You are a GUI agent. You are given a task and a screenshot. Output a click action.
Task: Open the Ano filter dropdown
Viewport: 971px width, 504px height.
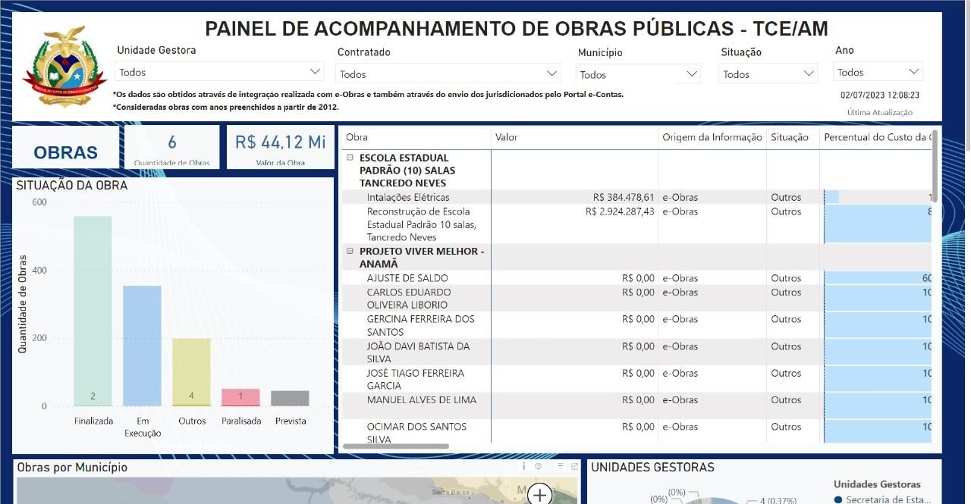913,70
